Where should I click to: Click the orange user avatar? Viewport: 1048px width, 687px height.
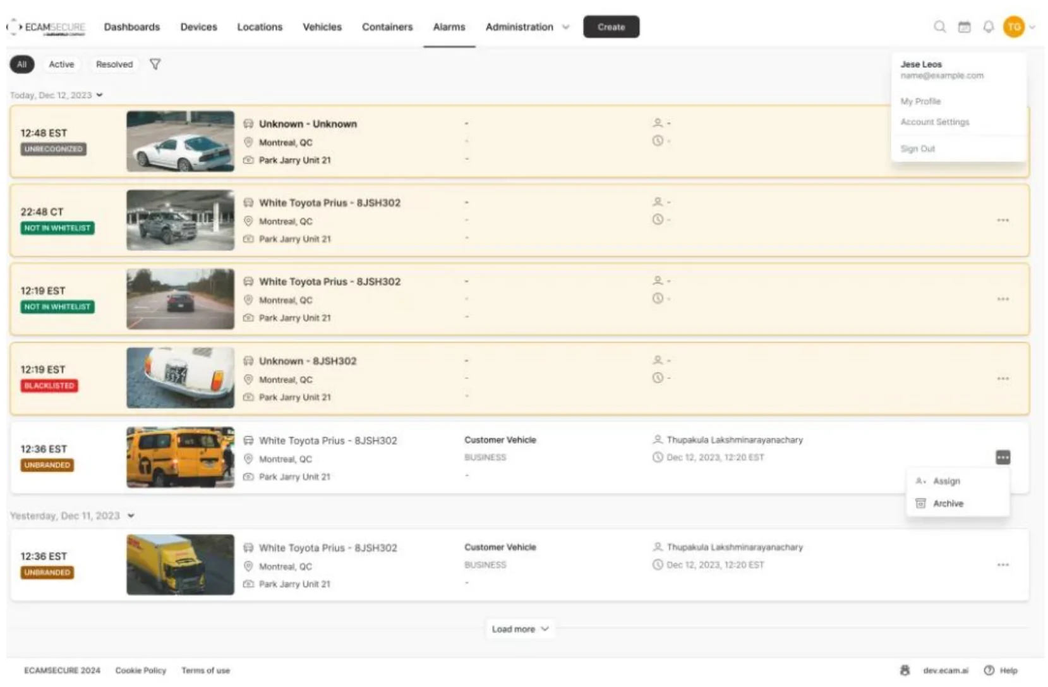[1013, 27]
